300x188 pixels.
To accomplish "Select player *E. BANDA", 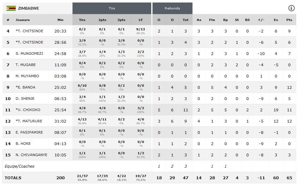I will [25, 87].
